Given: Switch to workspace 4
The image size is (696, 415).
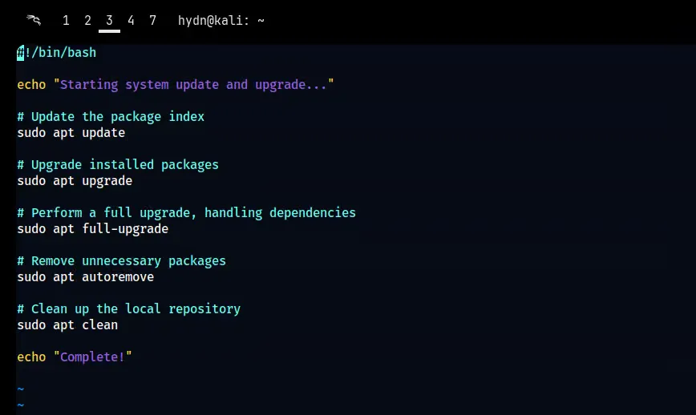Looking at the screenshot, I should (x=131, y=20).
